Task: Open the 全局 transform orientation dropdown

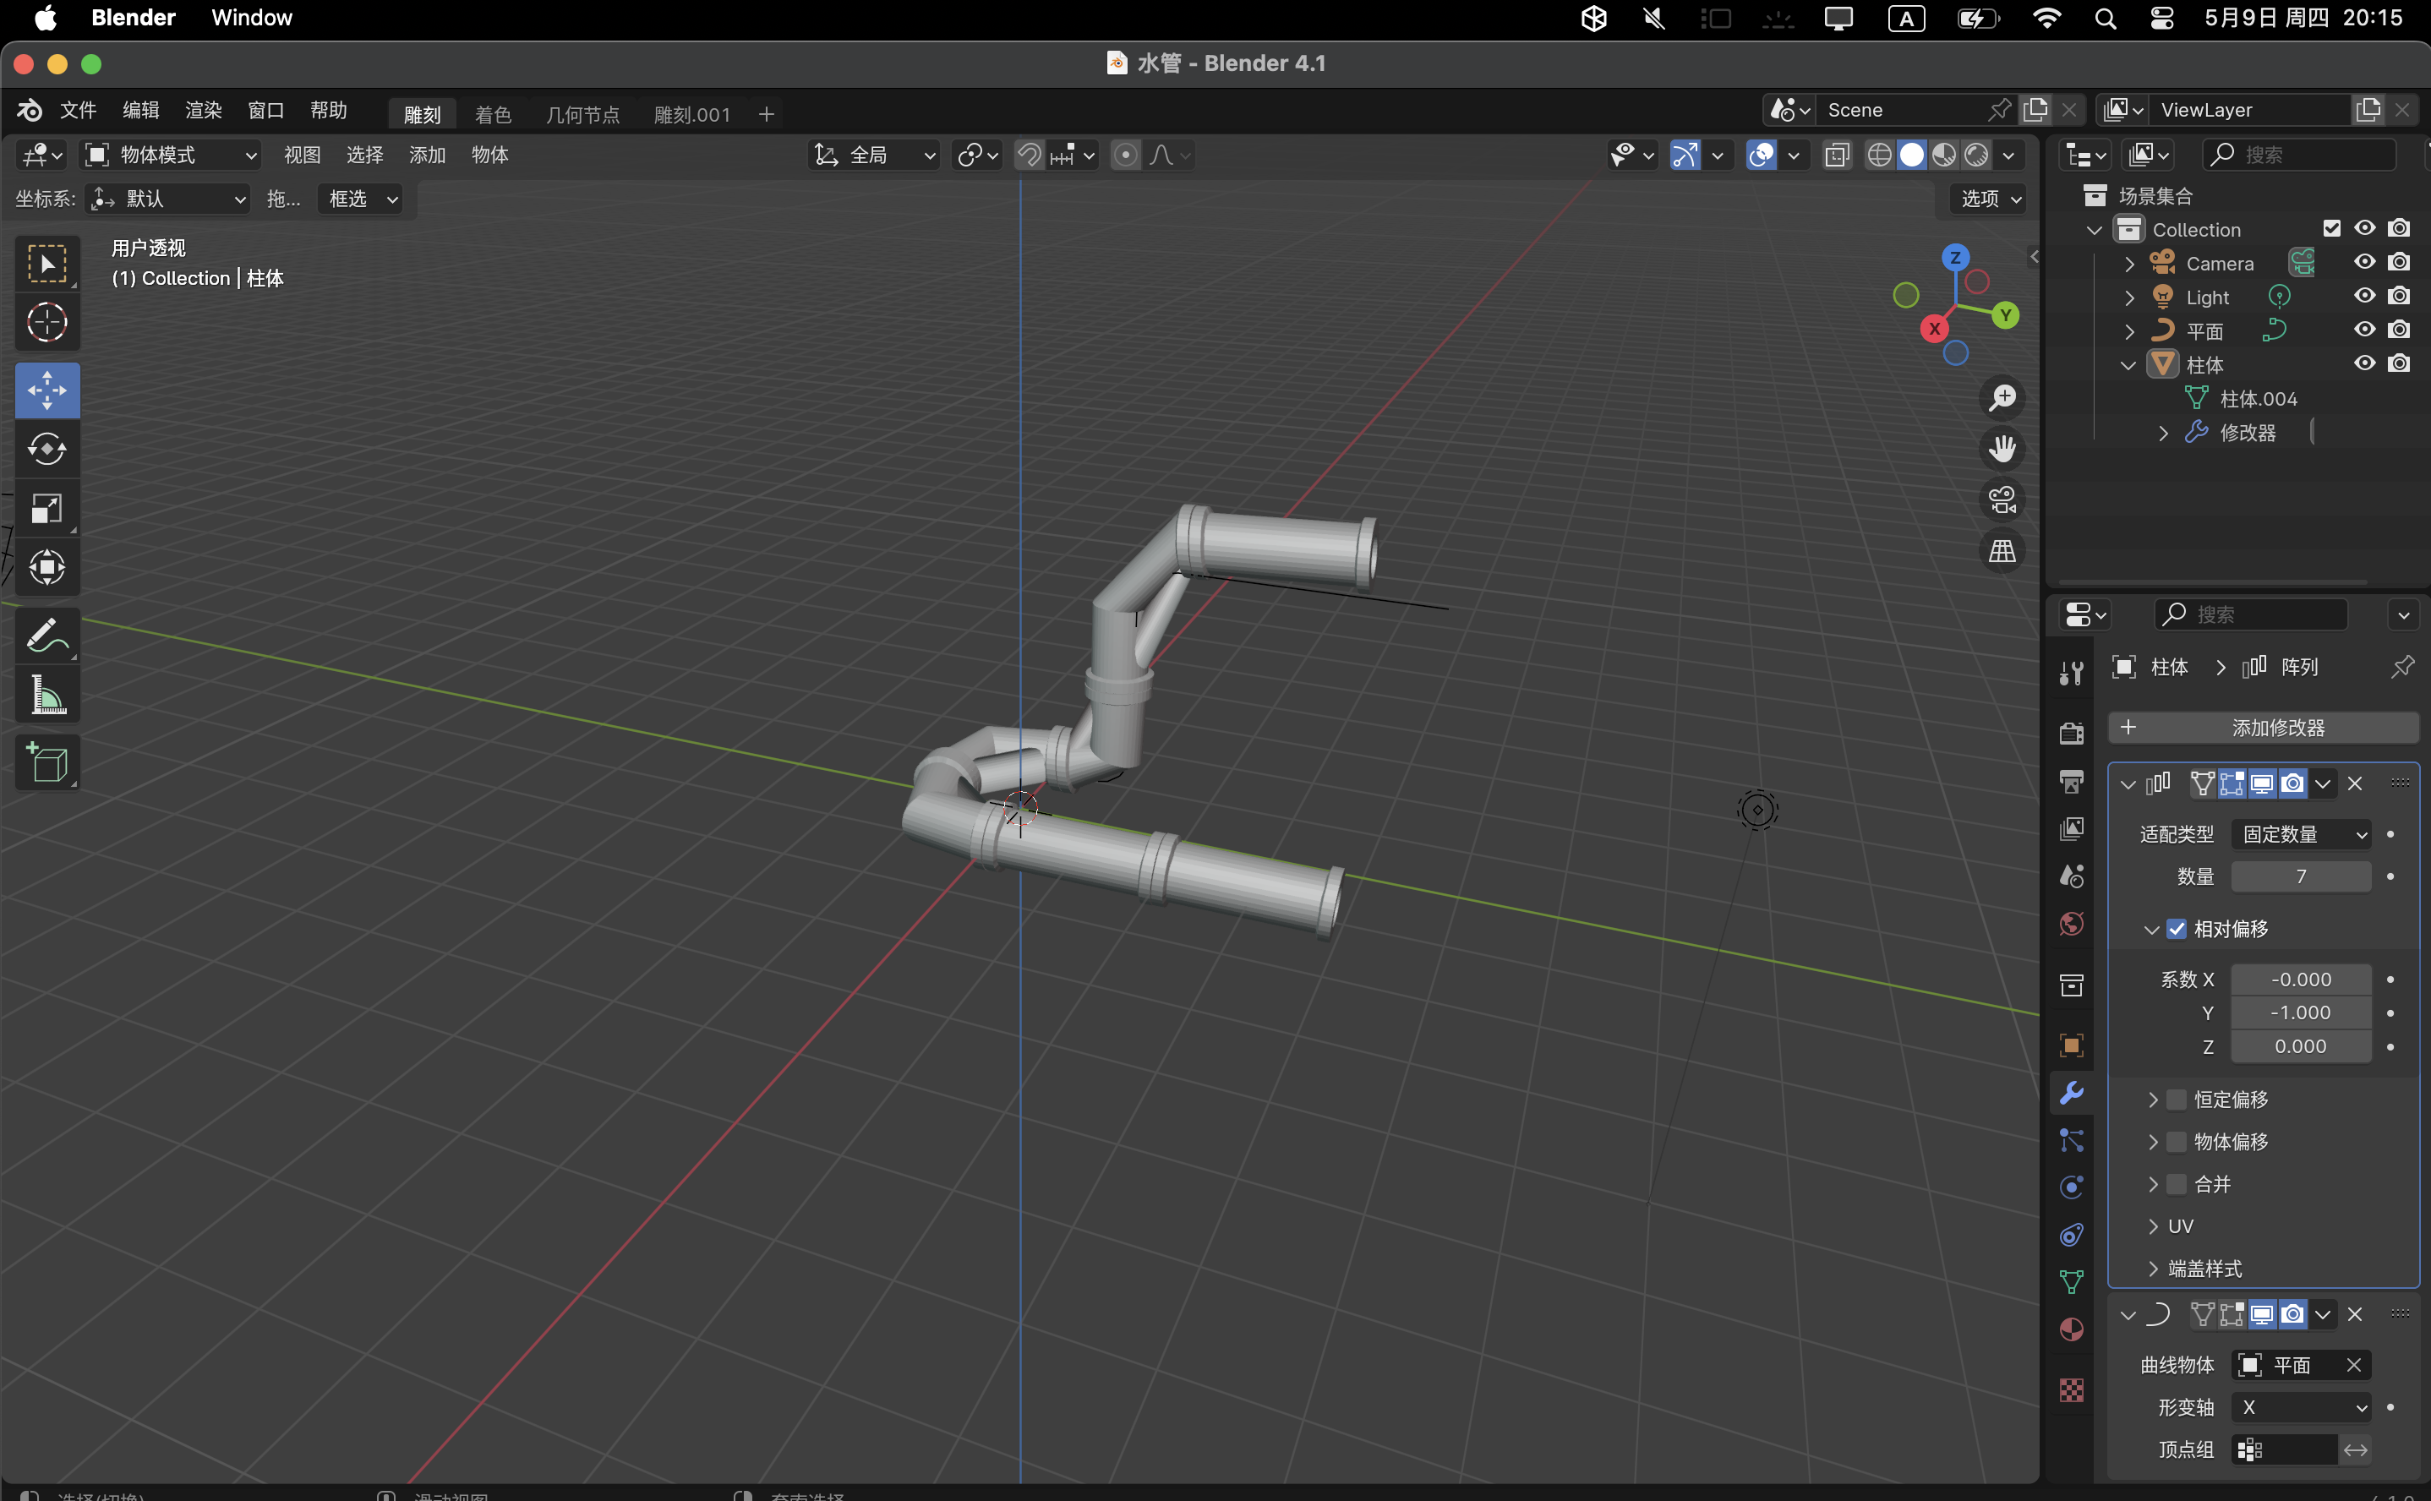Action: pos(875,155)
